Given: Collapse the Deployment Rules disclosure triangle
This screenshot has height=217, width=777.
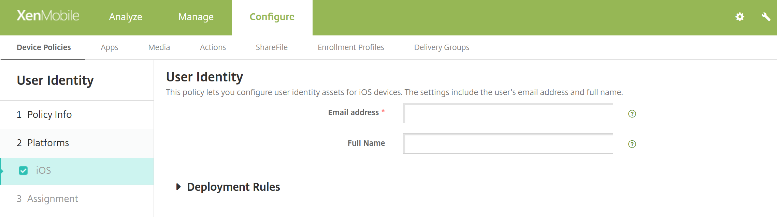Looking at the screenshot, I should coord(179,187).
